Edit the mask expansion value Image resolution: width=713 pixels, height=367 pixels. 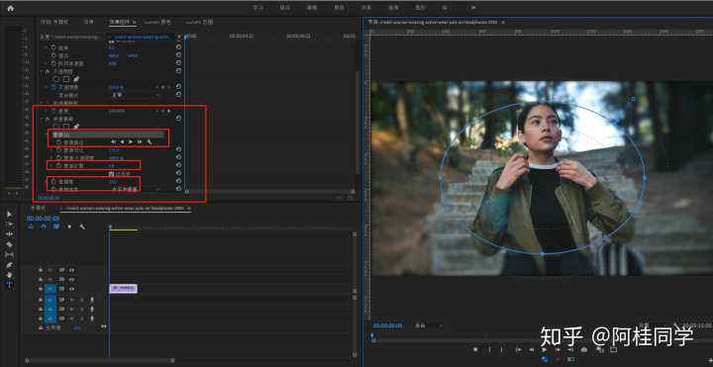coord(112,166)
